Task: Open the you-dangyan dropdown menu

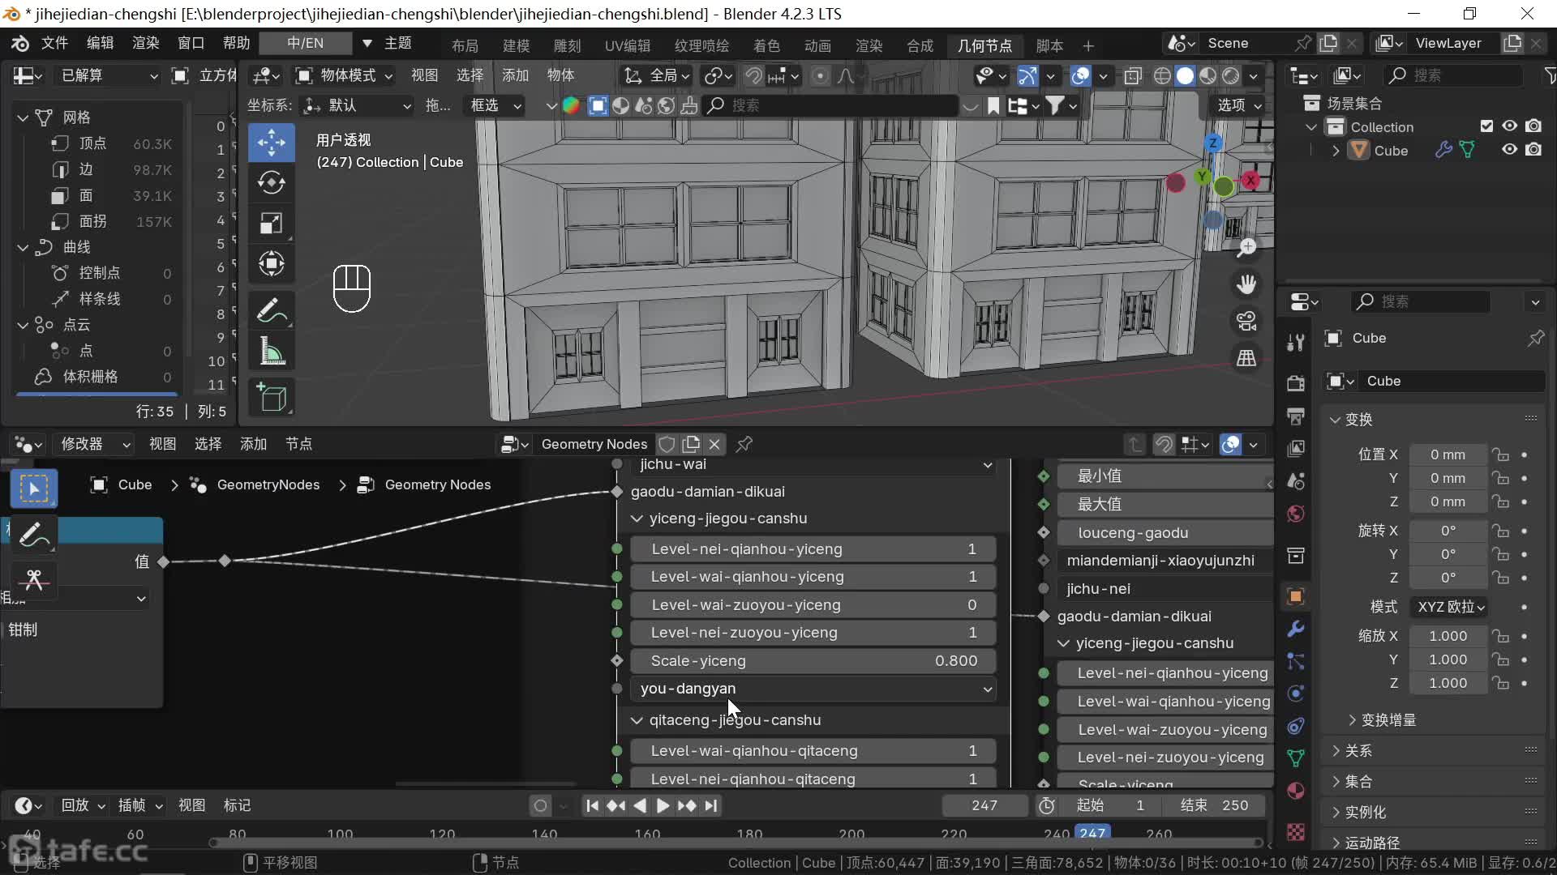Action: click(x=813, y=689)
